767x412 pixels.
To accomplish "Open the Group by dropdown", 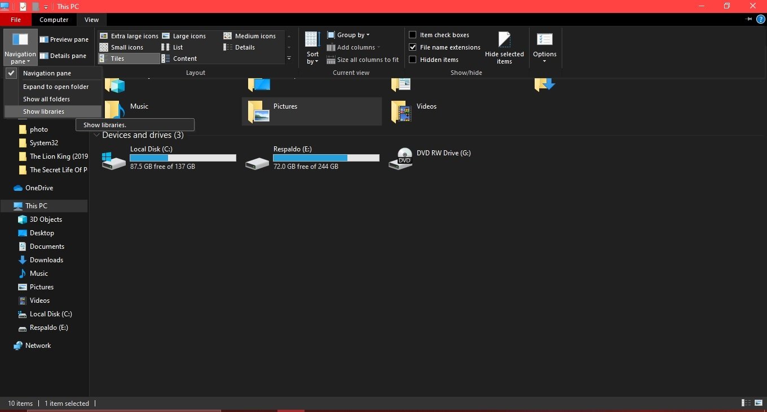I will (349, 35).
